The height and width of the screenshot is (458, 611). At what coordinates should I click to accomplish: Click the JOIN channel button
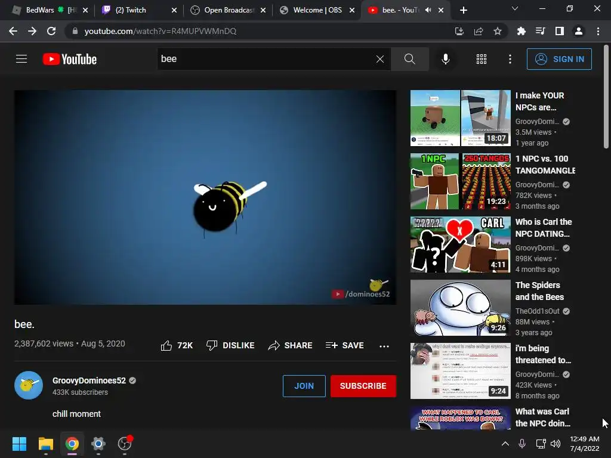coord(304,386)
